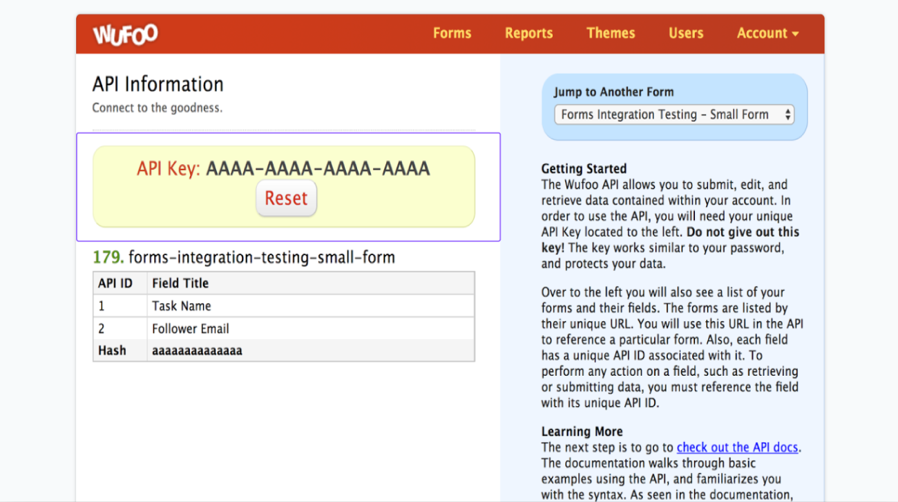
Task: Follow the 'check out the API docs' link
Action: 737,448
